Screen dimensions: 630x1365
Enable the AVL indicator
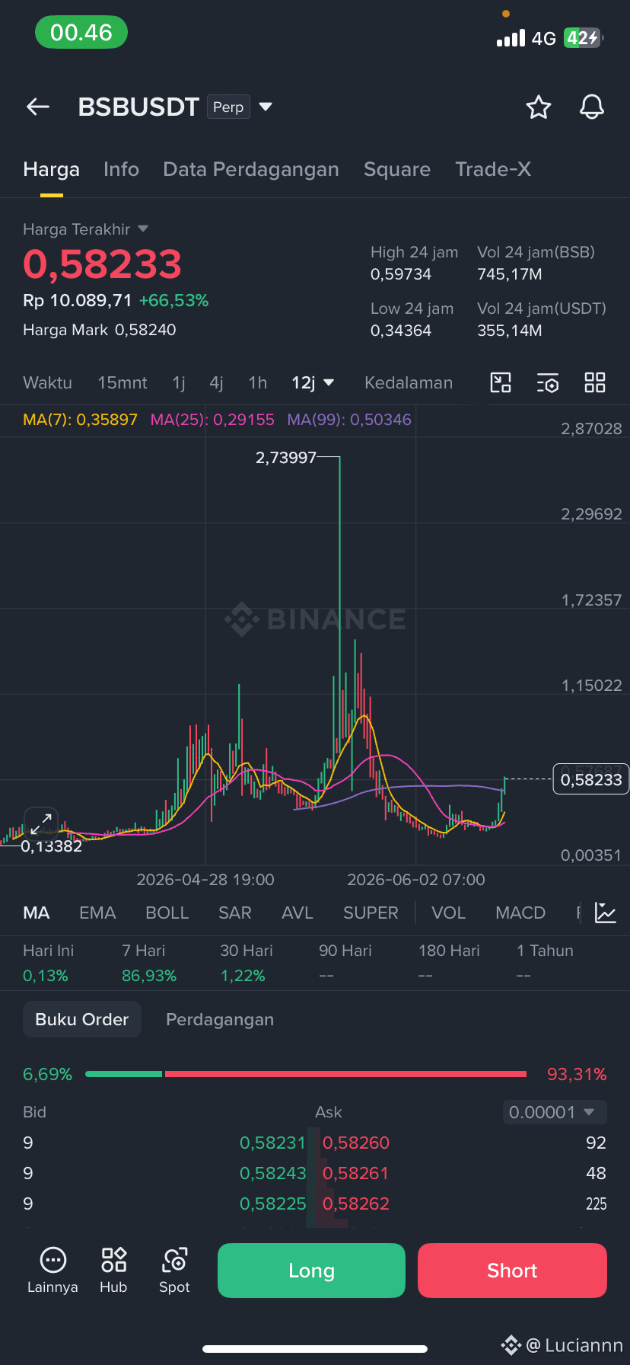[x=297, y=913]
